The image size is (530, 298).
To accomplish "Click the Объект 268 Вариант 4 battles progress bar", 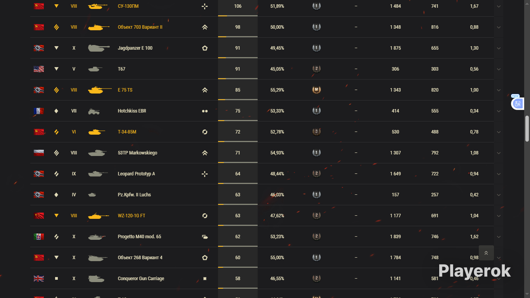I will click(238, 267).
